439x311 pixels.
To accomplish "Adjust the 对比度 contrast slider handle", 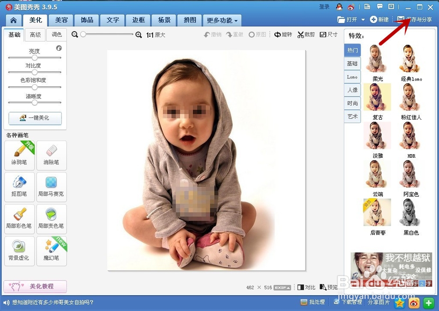I will point(34,72).
